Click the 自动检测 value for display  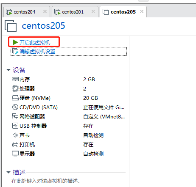click(93, 154)
